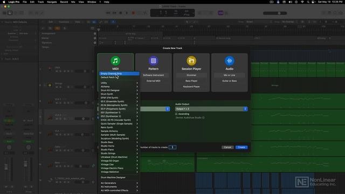Choose Drummer under Session Player
Viewport: 345px width, 194px height.
coord(191,75)
